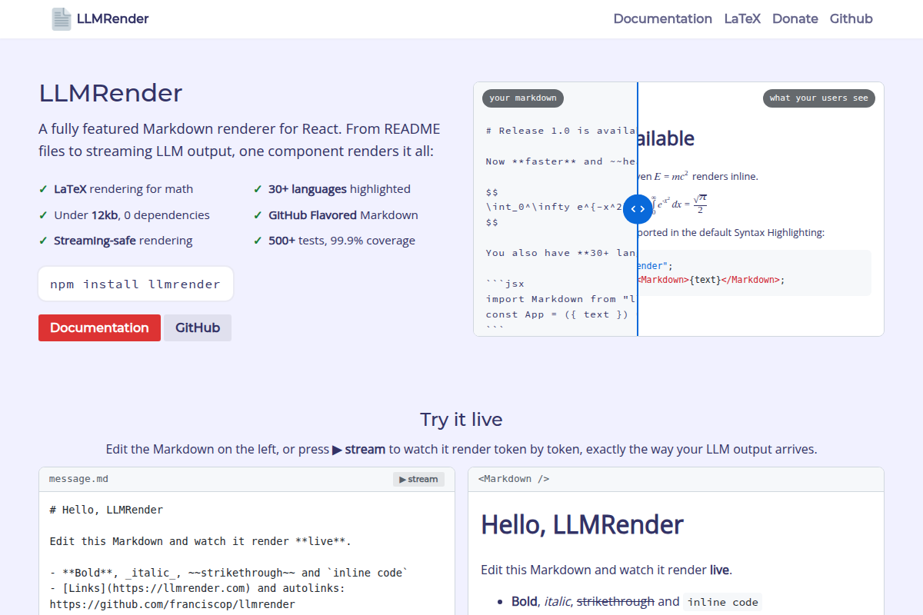Click the 'LaTeX rendering for math' feature
The height and width of the screenshot is (615, 923).
123,189
